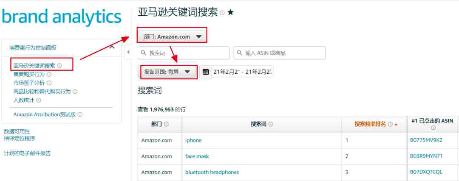This screenshot has width=459, height=181.
Task: Click info icon beside Amazon Attribution测试版
Action: (80, 115)
